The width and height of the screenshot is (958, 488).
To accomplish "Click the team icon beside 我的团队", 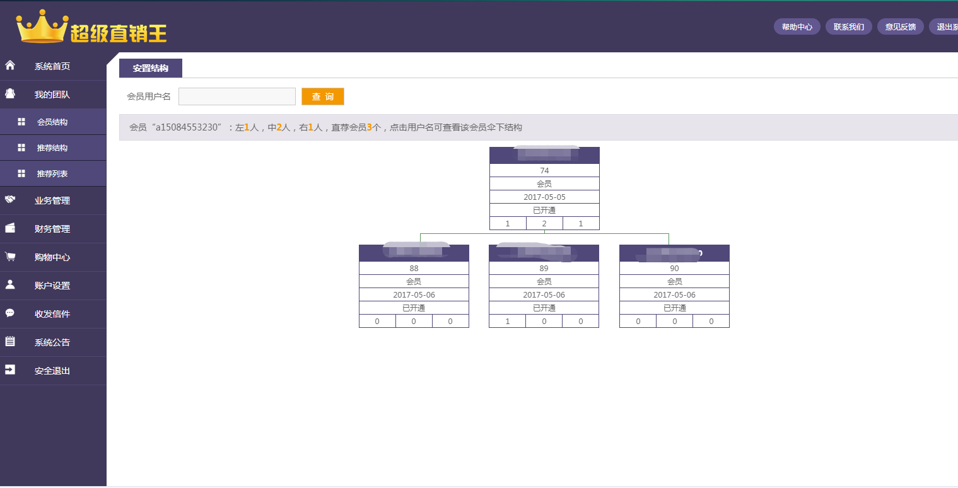I will click(10, 94).
